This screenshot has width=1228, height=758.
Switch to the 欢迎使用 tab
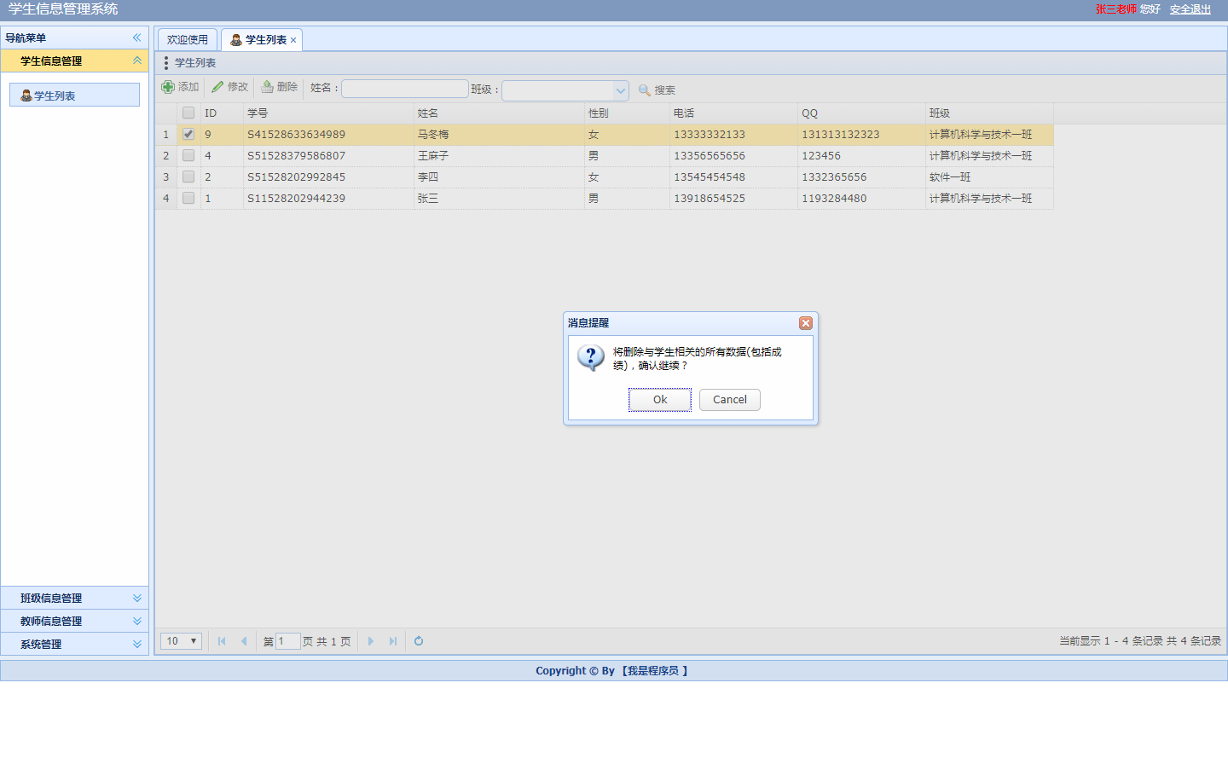pos(188,40)
